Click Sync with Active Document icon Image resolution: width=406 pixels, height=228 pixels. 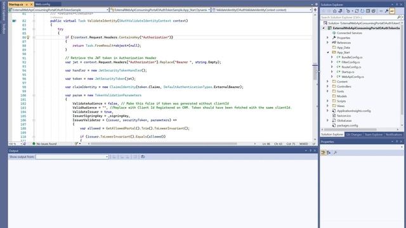357,11
